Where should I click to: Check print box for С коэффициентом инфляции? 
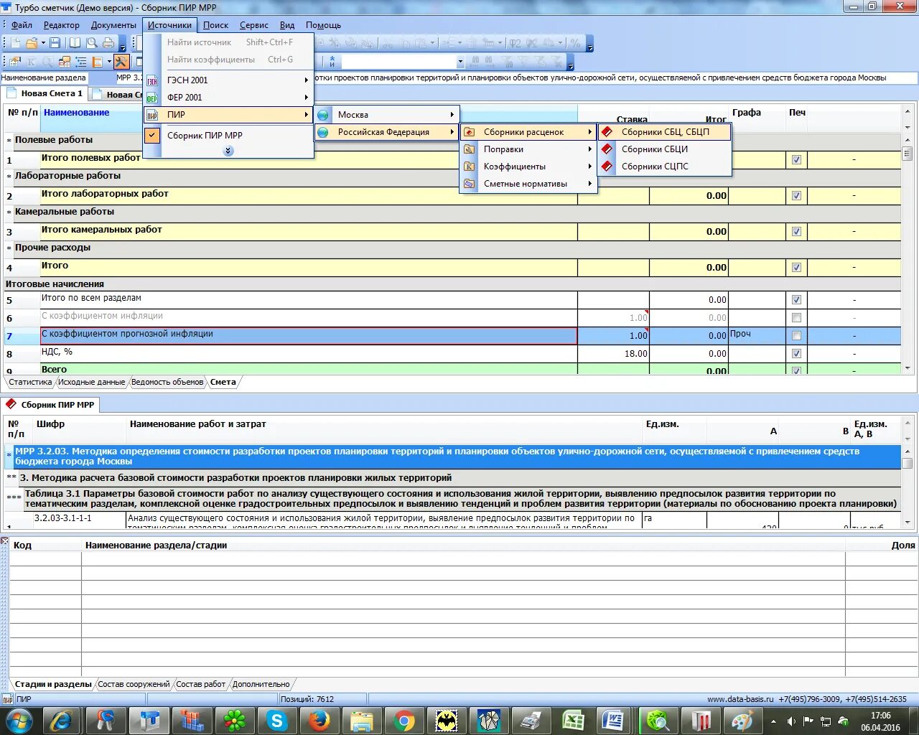tap(796, 317)
